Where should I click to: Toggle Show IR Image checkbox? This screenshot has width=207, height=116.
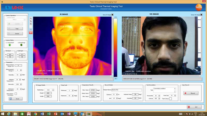pos(112,15)
